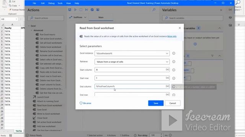Click the Search variables box
The width and height of the screenshot is (245, 137).
click(193, 18)
